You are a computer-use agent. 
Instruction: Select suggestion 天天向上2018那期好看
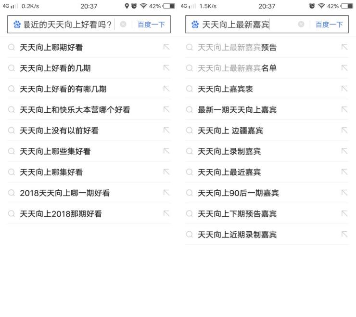tap(89, 214)
